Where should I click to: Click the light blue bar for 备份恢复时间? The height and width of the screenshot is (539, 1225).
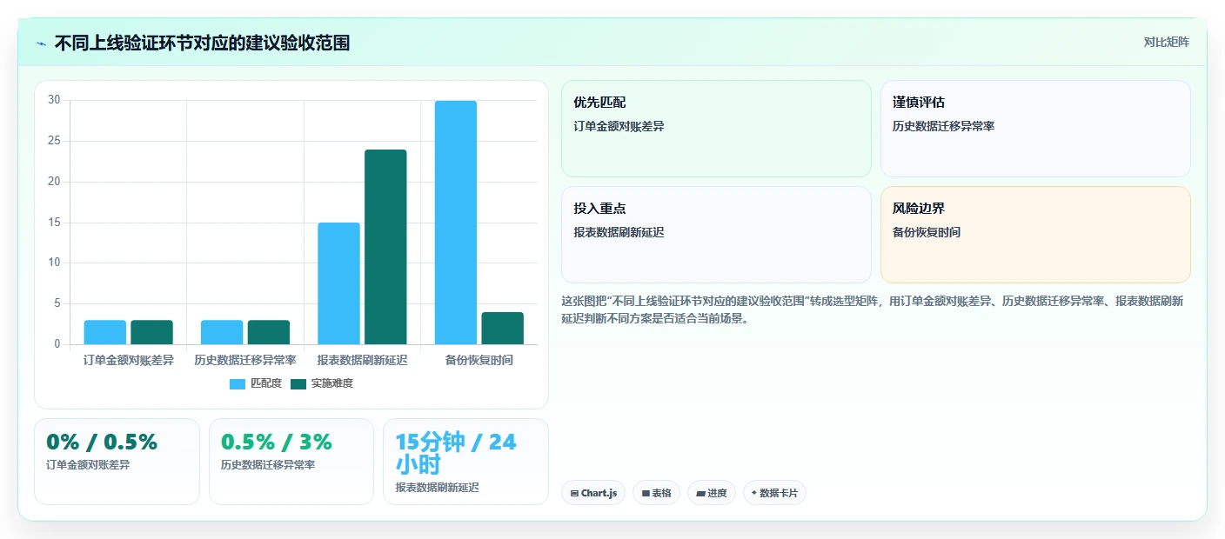(x=456, y=223)
